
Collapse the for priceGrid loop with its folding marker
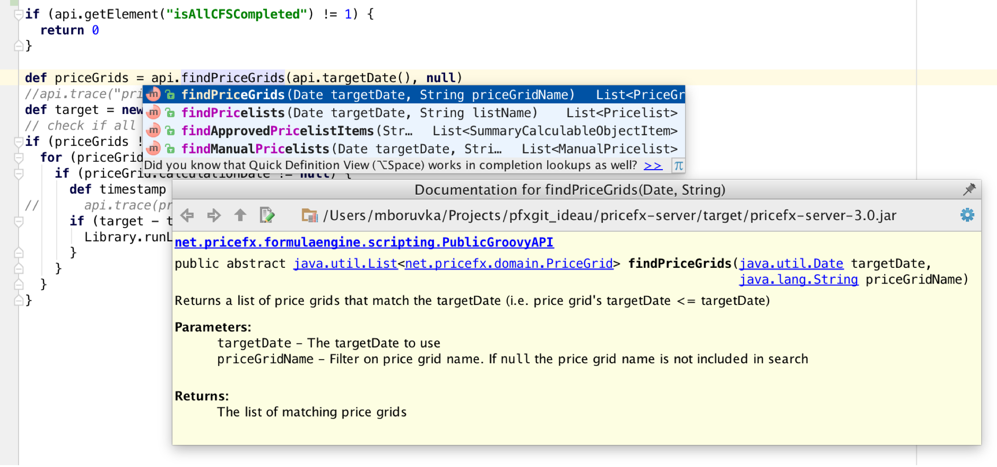point(18,158)
